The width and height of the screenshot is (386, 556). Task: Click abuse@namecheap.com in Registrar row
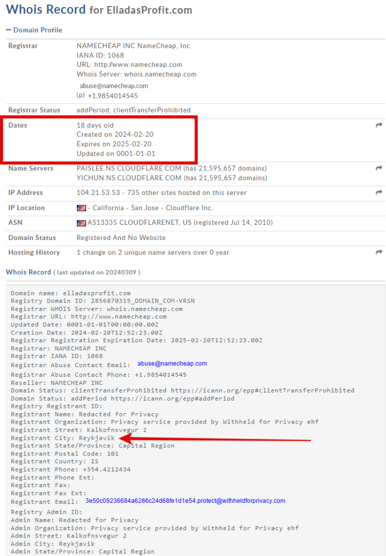[x=114, y=86]
